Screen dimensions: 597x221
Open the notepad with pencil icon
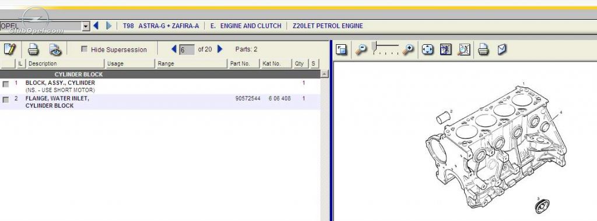pos(9,49)
